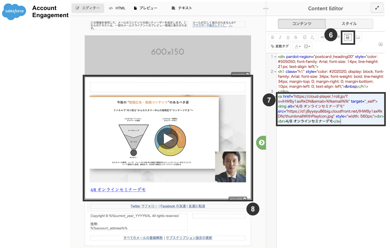
Task: Switch to the プレビュー tab
Action: tap(146, 8)
